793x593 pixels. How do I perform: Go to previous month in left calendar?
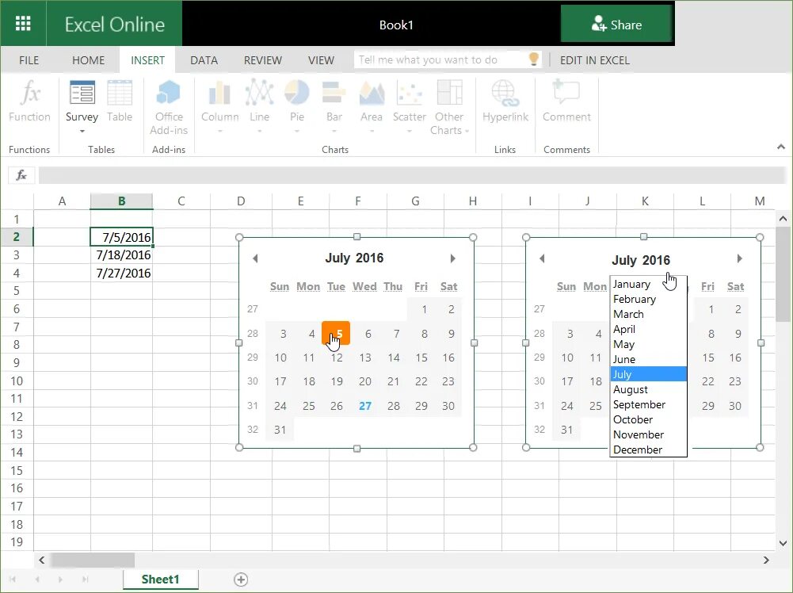[255, 258]
